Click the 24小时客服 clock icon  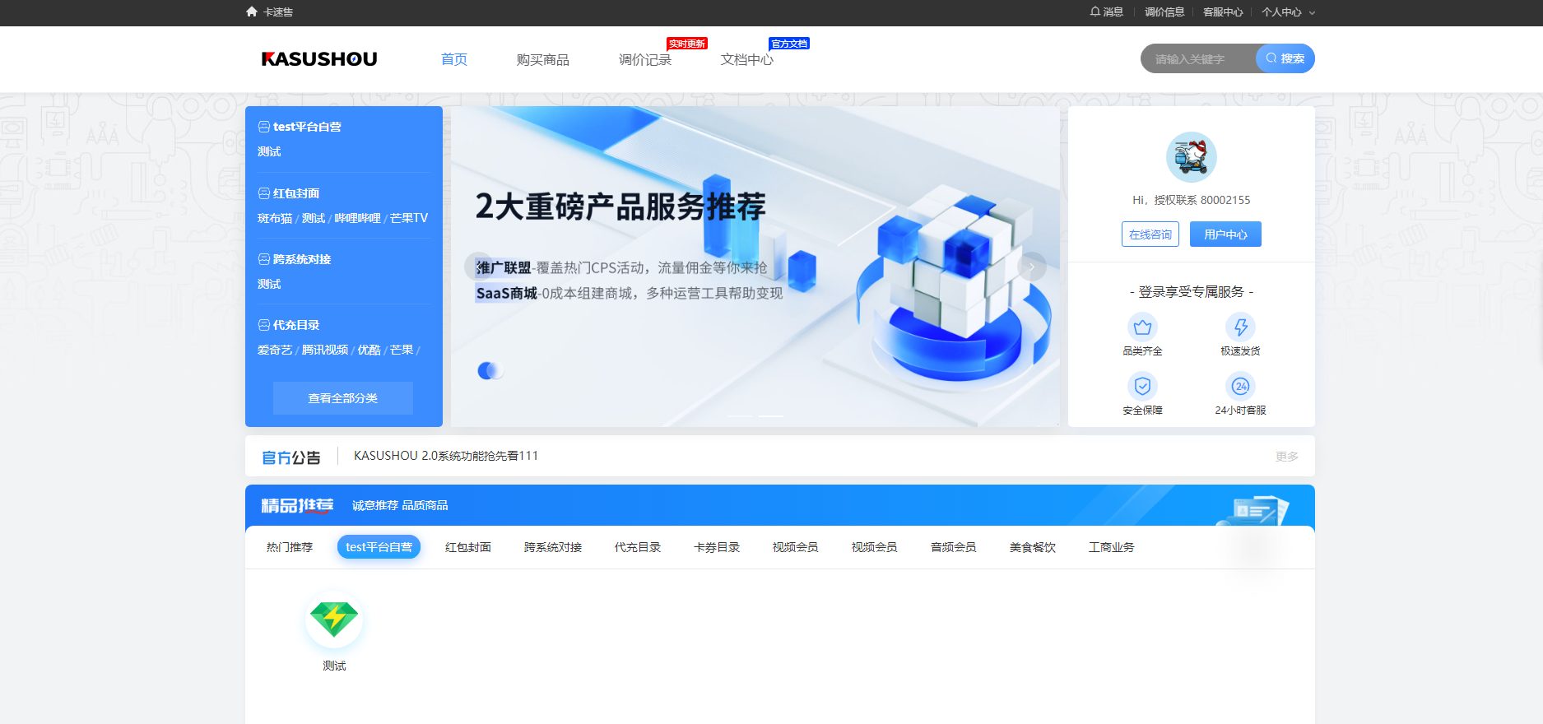[1240, 386]
